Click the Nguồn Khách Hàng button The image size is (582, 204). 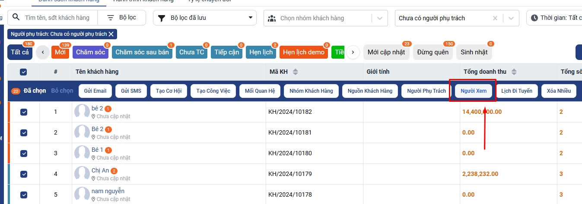click(x=370, y=91)
